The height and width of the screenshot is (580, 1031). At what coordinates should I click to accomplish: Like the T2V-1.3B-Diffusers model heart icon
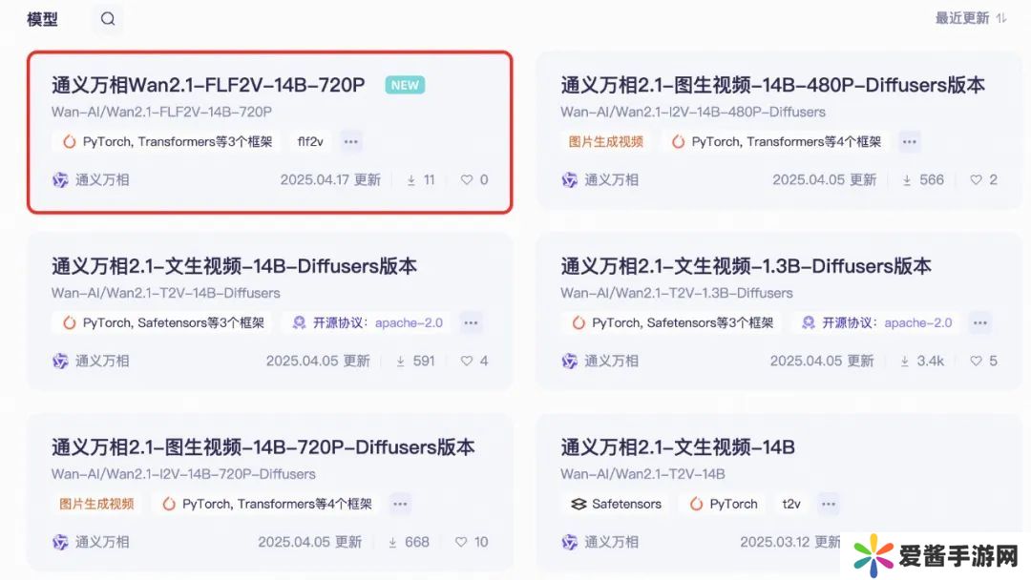[976, 361]
